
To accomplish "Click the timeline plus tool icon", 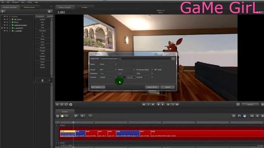I will pyautogui.click(x=82, y=116).
